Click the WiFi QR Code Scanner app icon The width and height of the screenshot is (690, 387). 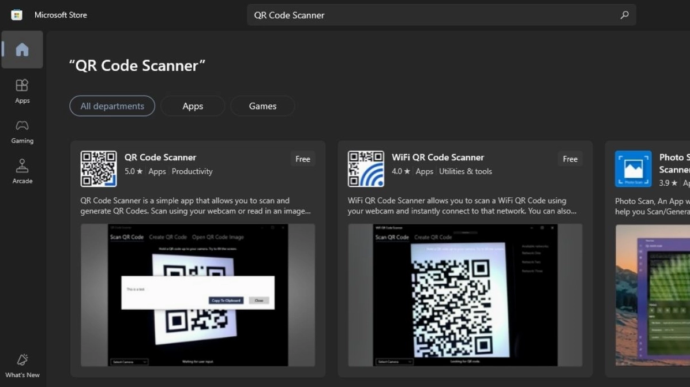366,168
